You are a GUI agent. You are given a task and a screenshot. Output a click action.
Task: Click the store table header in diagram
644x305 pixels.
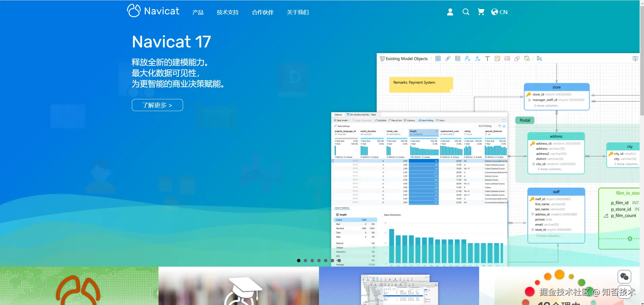[557, 87]
